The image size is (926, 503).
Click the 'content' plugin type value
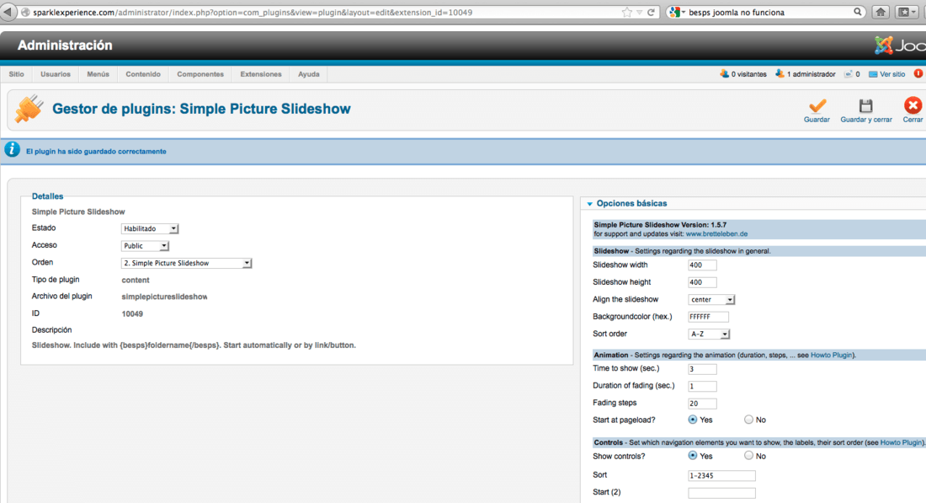[136, 281]
